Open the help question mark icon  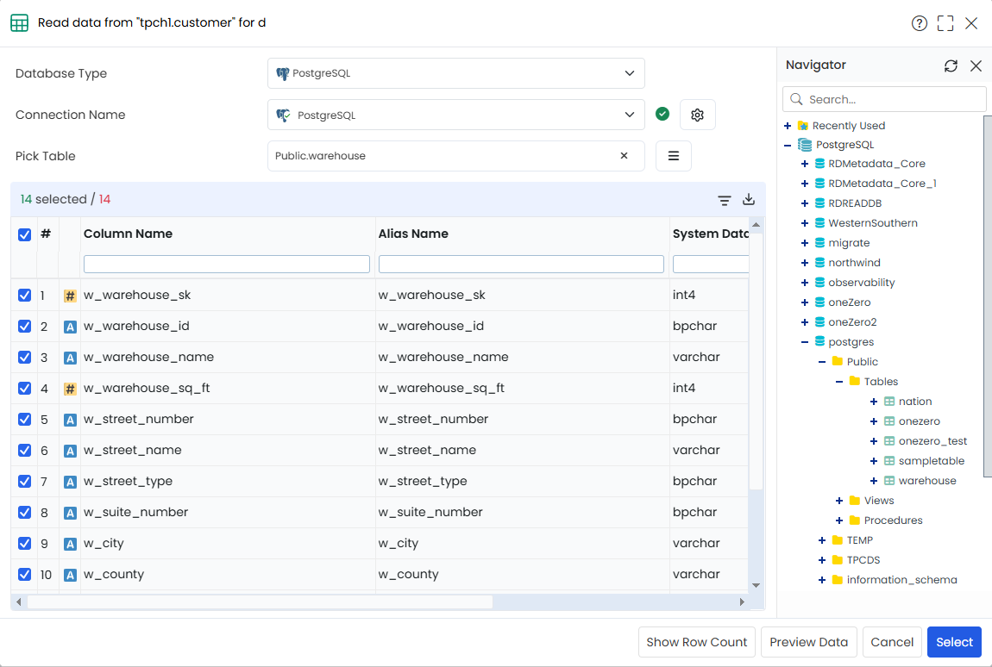(x=920, y=23)
